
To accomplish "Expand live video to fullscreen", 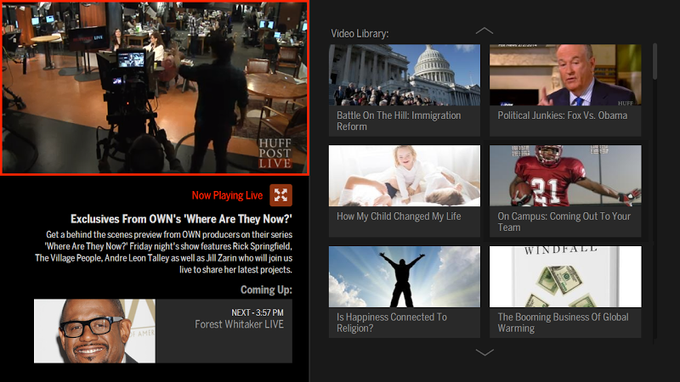I will [x=280, y=195].
